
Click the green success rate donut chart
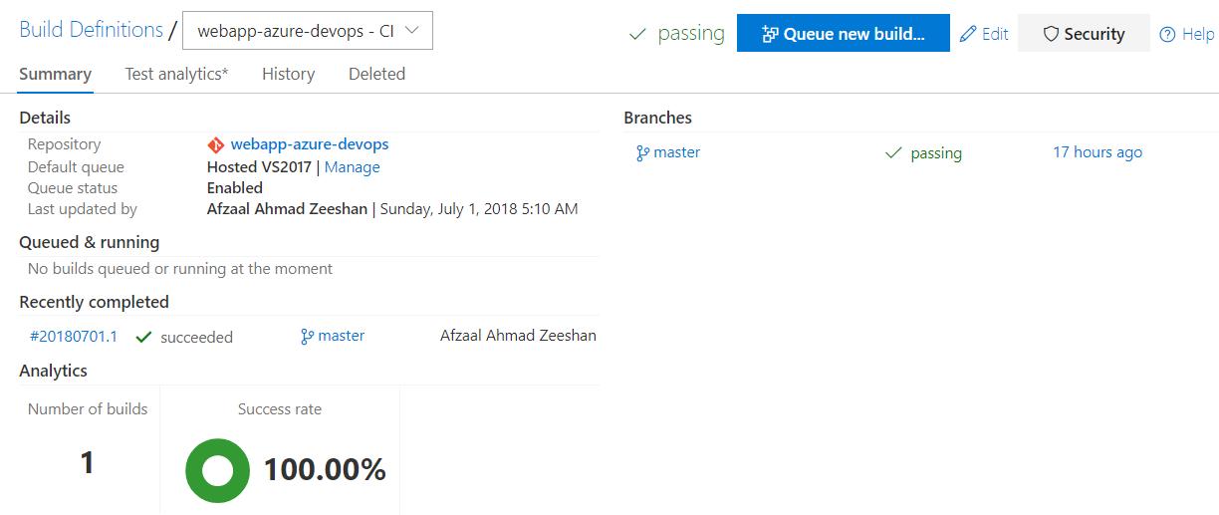217,470
